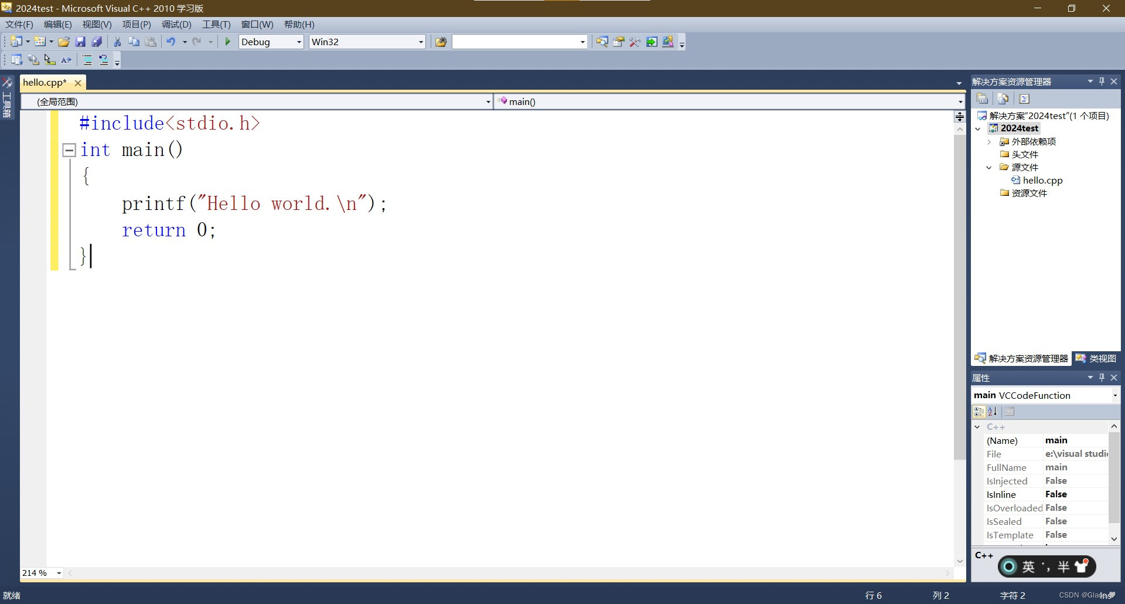The image size is (1125, 604).
Task: Switch IME between Chinese and English input
Action: 1027,566
